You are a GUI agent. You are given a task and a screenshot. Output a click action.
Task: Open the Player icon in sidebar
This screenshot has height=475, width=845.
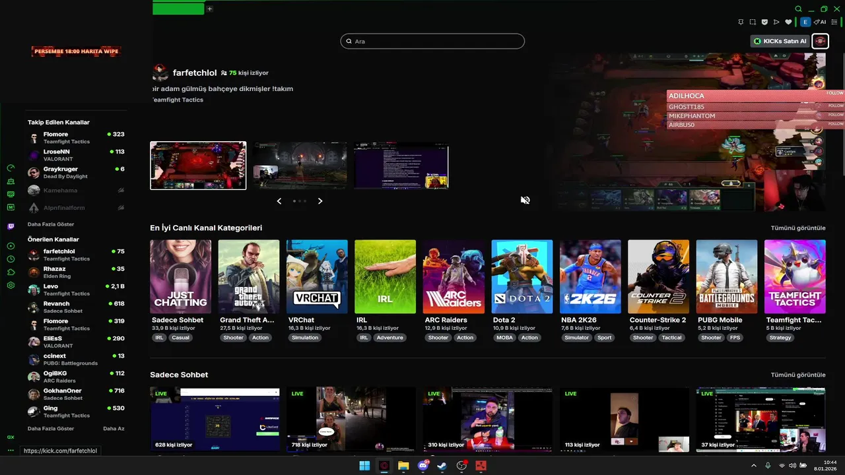coord(11,246)
